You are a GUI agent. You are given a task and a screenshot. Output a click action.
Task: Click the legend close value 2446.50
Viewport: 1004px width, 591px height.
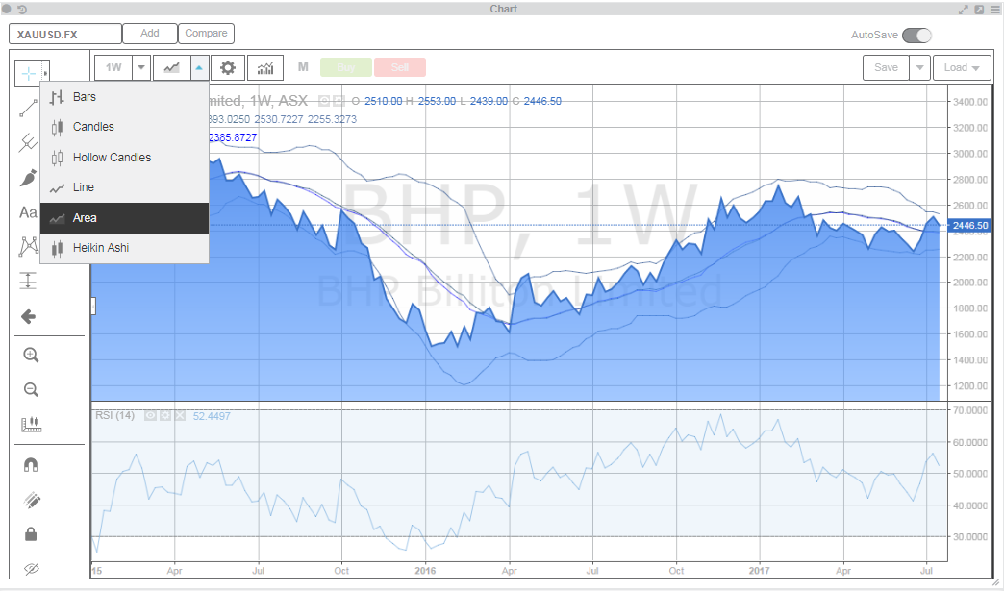(542, 101)
